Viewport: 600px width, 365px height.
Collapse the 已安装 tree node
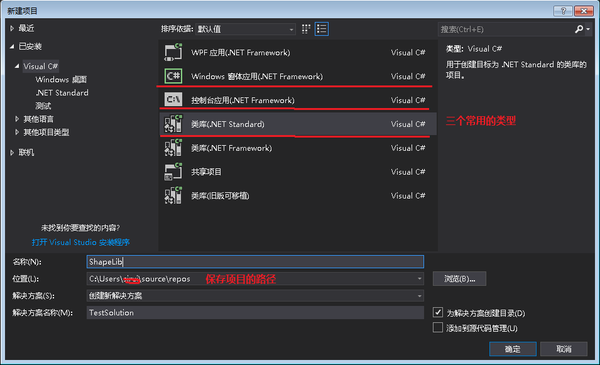[x=12, y=46]
